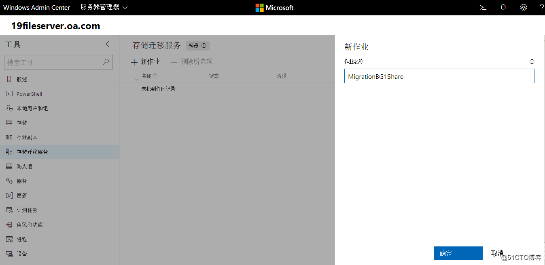
Task: Sort by the Status (状态) column
Action: click(x=214, y=76)
